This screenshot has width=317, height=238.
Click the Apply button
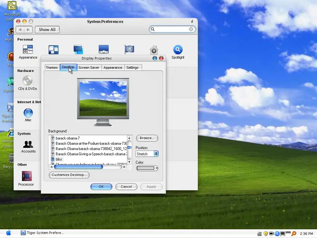[151, 187]
